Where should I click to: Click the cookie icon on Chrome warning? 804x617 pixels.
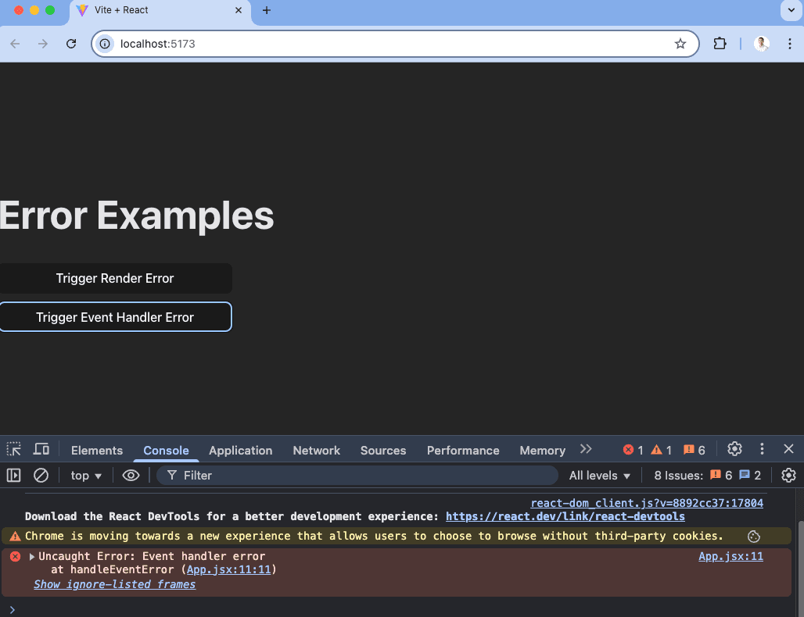[754, 536]
